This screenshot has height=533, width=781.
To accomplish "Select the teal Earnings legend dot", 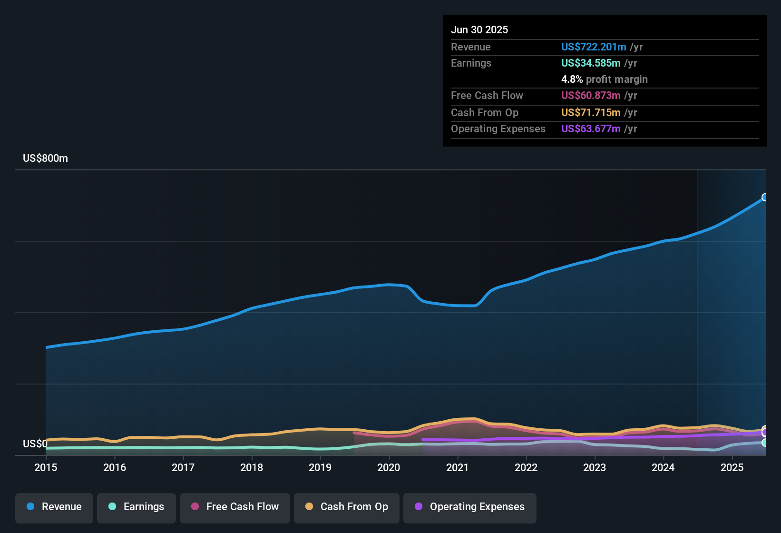I will pos(112,507).
